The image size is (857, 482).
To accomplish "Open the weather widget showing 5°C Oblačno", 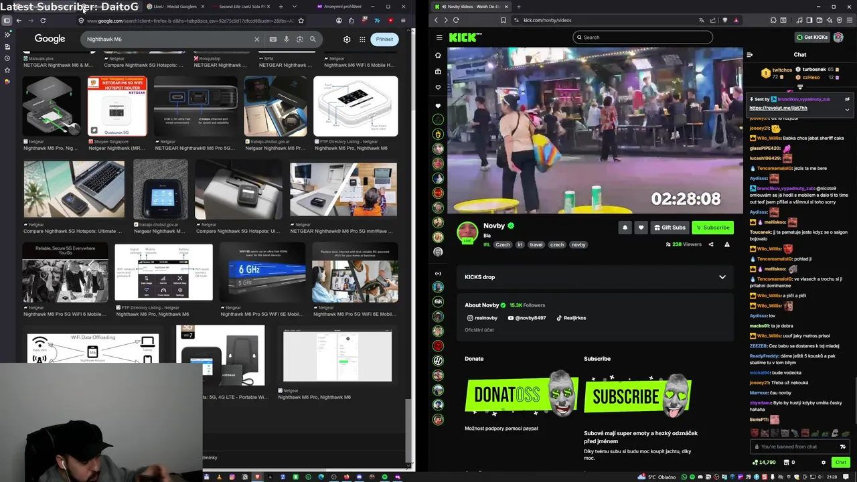I will pyautogui.click(x=657, y=477).
